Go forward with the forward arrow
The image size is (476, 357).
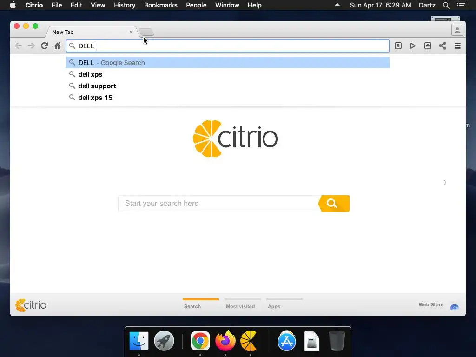31,46
